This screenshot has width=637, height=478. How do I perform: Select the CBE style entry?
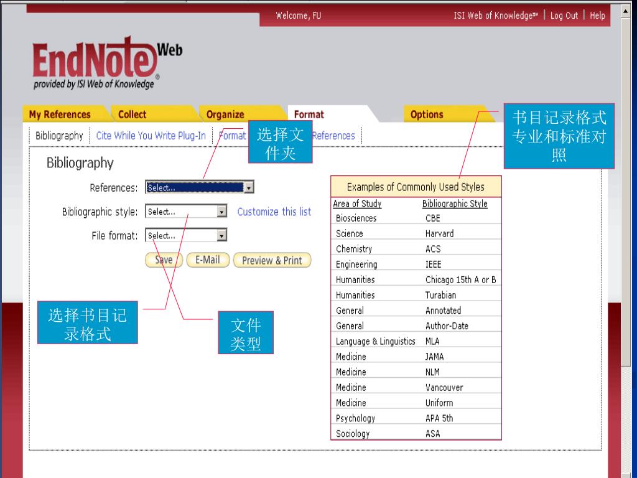point(433,218)
